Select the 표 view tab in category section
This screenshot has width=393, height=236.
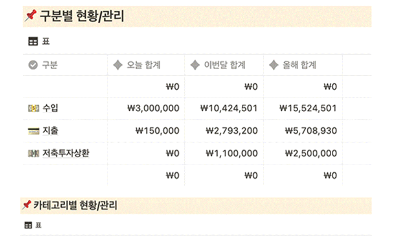(33, 225)
